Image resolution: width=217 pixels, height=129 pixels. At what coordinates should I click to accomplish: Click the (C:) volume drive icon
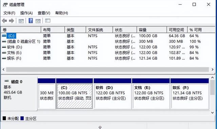(4, 36)
